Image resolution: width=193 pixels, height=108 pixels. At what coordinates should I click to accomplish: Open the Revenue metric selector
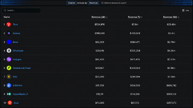click(x=94, y=3)
